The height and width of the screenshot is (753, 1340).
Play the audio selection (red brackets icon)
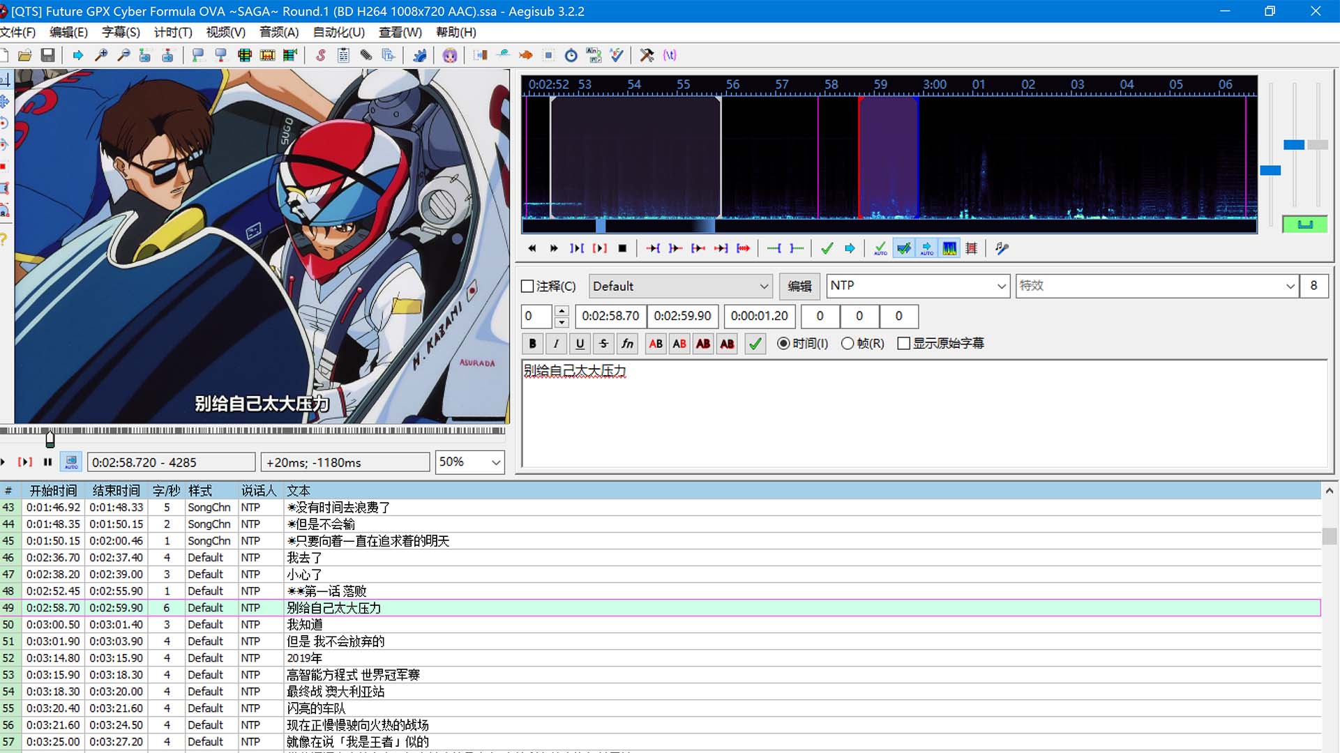coord(599,248)
